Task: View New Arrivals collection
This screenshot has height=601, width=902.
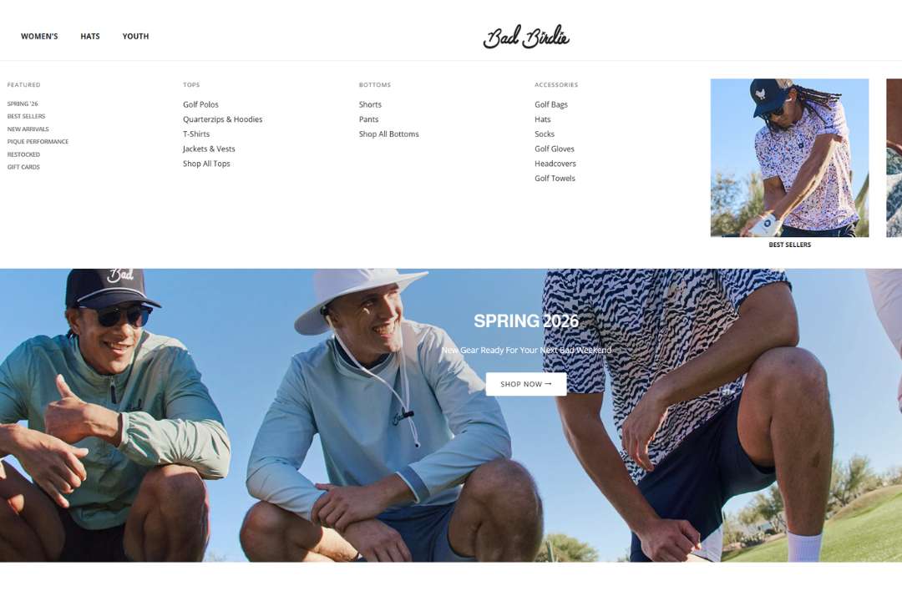Action: coord(28,129)
